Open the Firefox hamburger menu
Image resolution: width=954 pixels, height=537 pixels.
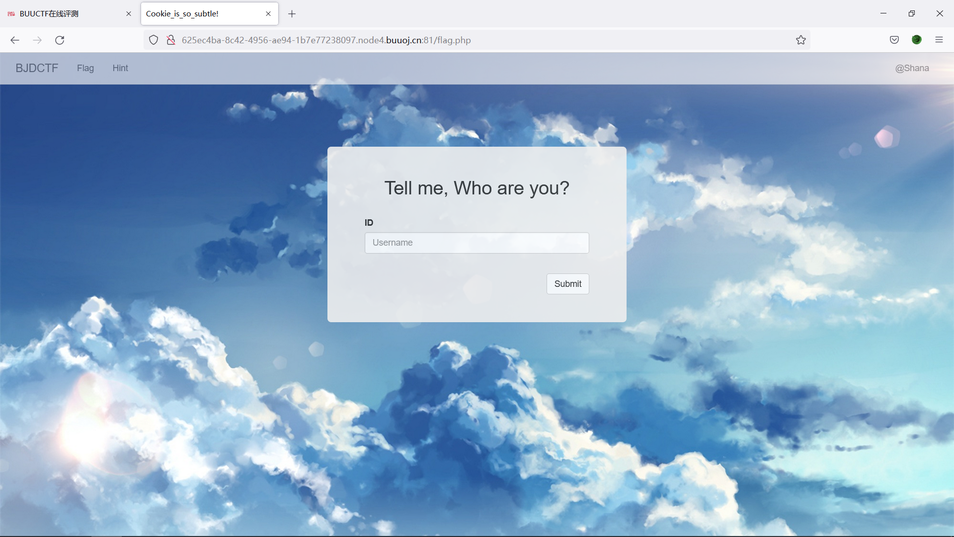939,40
